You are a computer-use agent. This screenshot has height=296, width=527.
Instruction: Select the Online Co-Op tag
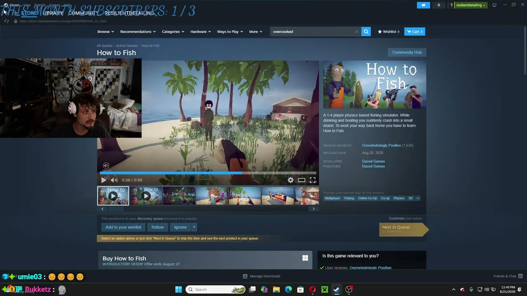(367, 198)
